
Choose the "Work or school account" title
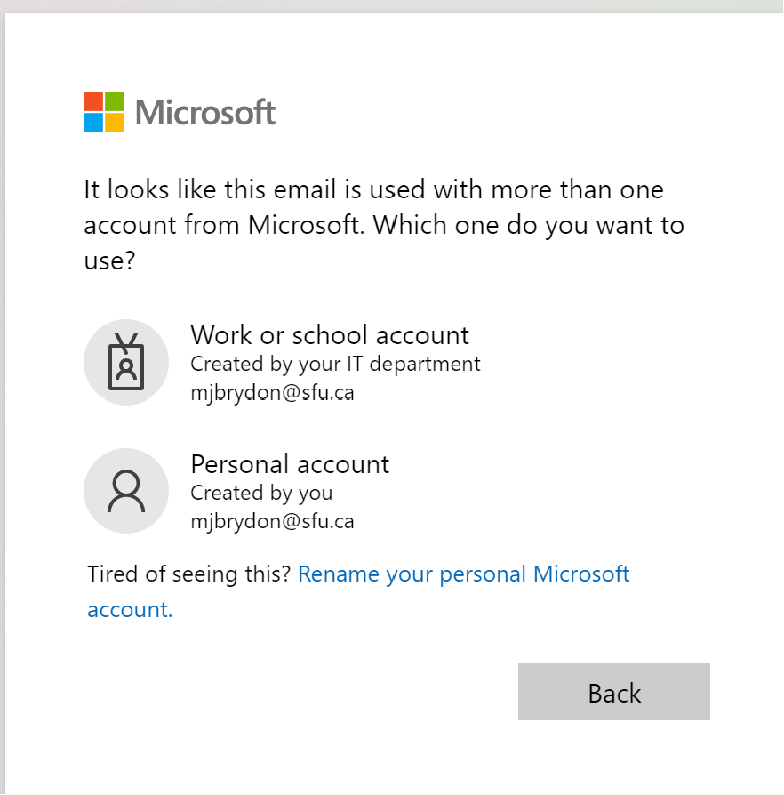[330, 335]
